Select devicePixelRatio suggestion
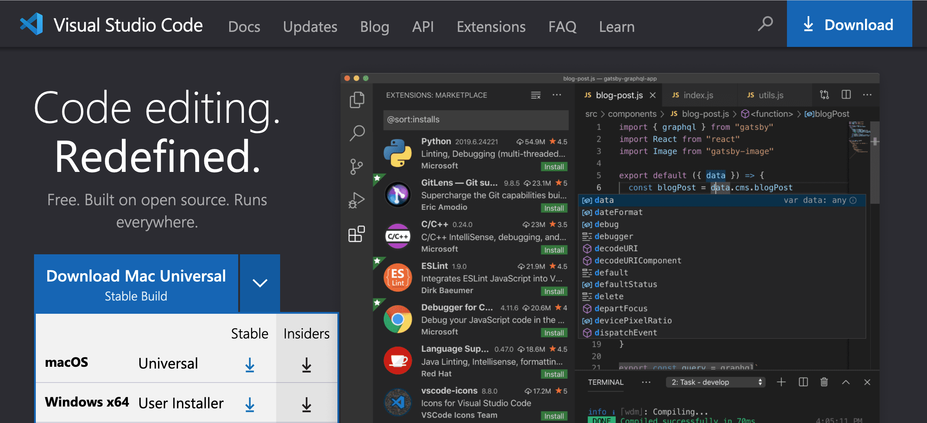 click(721, 321)
